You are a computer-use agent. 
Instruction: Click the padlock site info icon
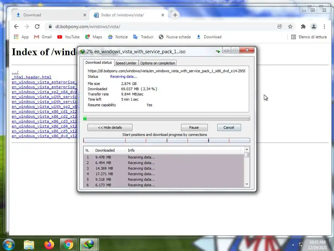point(50,26)
